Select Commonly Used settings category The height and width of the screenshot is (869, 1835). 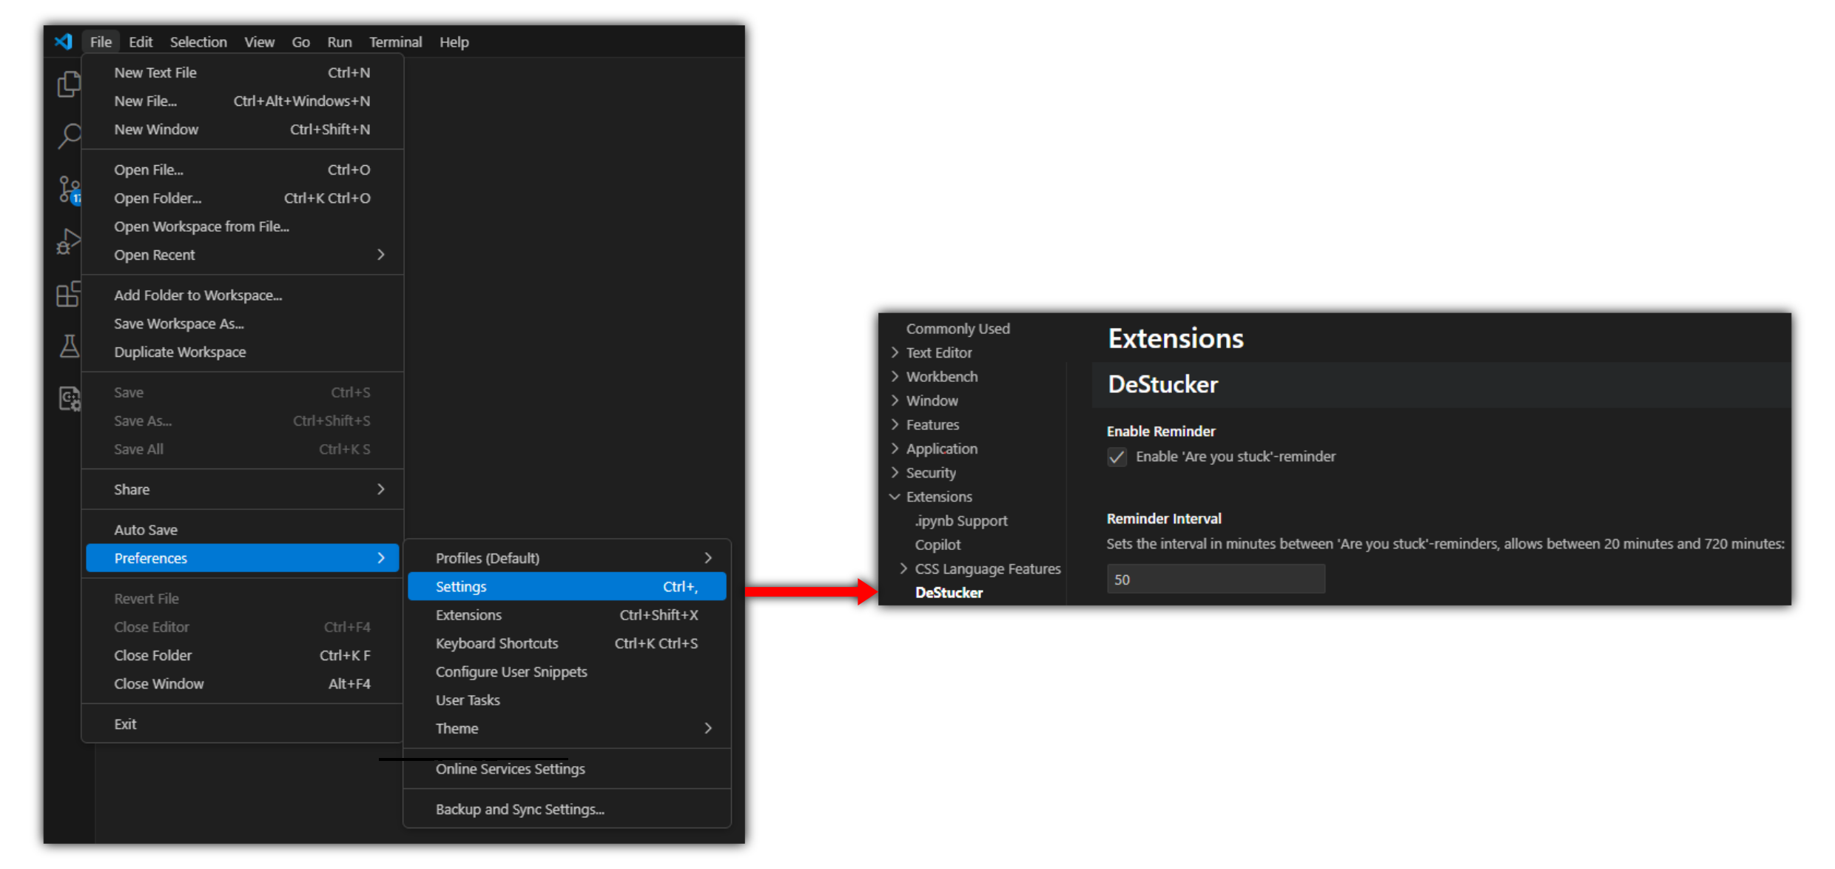coord(957,329)
